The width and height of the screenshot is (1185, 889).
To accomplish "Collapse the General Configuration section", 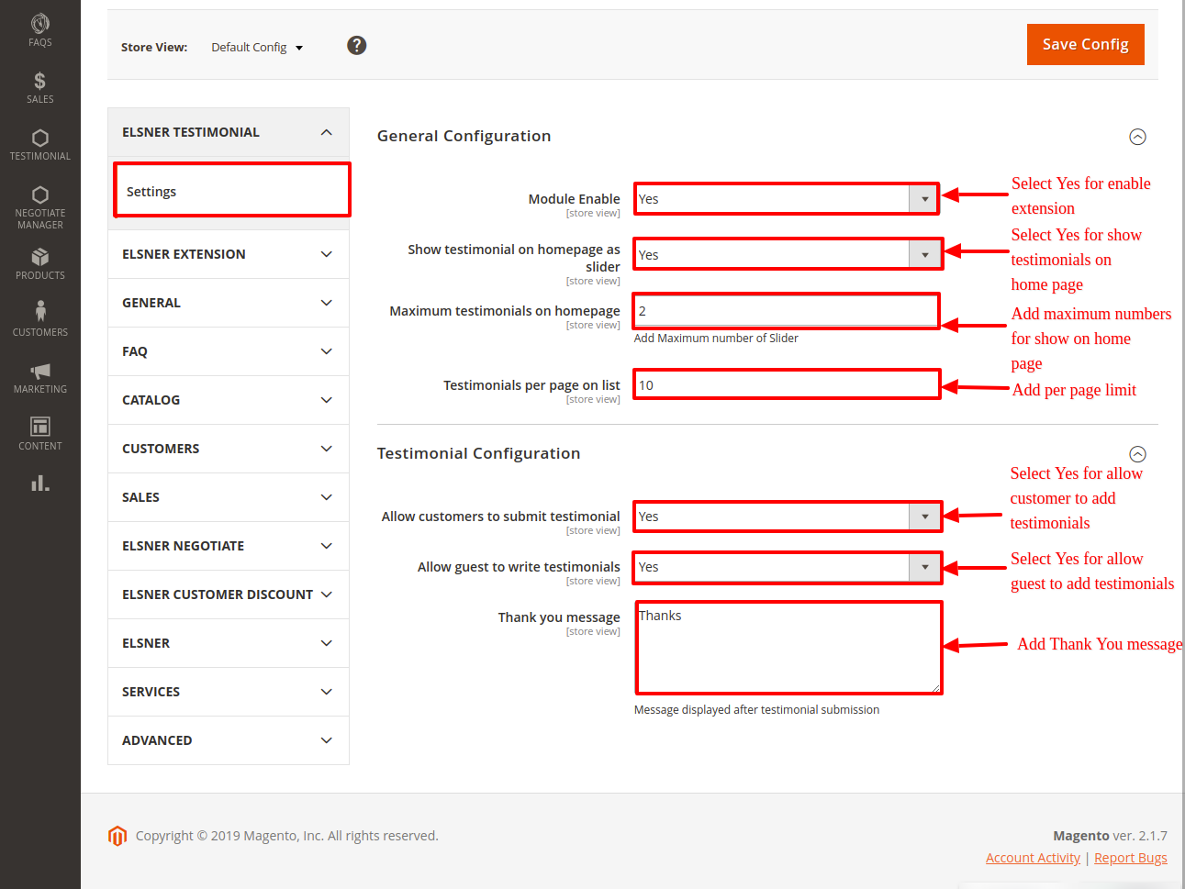I will click(x=1137, y=137).
